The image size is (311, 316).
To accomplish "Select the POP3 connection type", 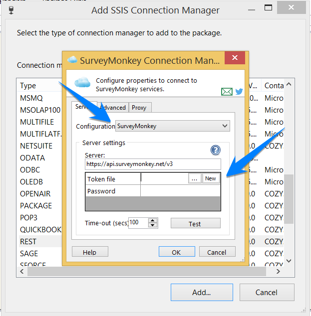I will [x=28, y=218].
